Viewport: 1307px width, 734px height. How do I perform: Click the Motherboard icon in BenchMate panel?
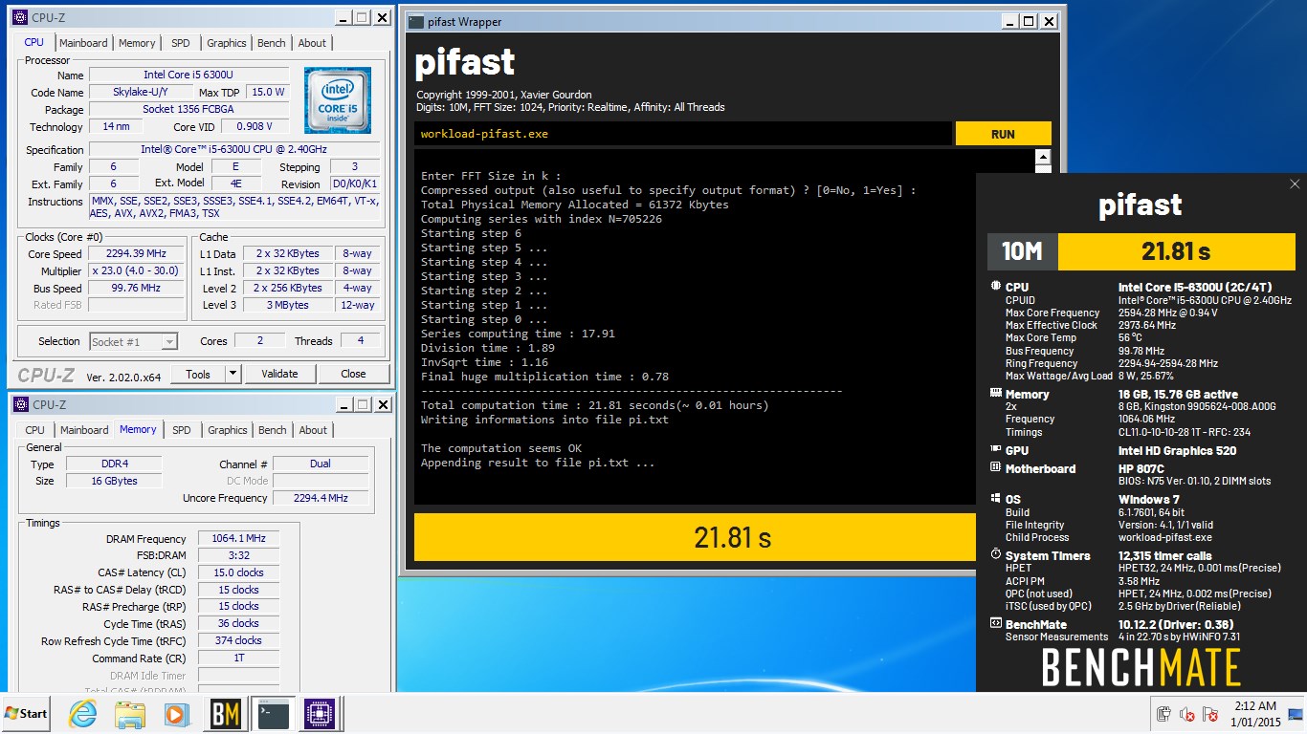pos(996,468)
